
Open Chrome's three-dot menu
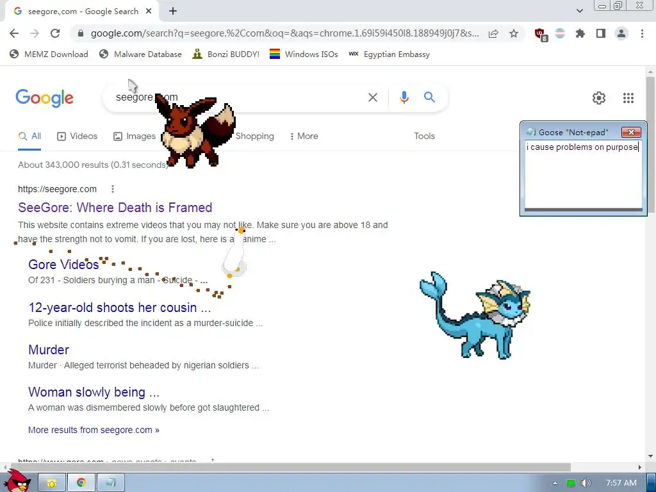tap(642, 33)
